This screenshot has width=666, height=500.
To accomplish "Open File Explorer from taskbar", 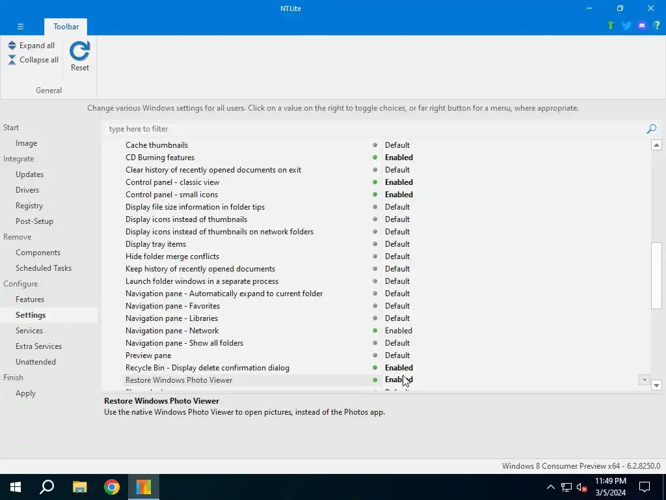I will [79, 487].
